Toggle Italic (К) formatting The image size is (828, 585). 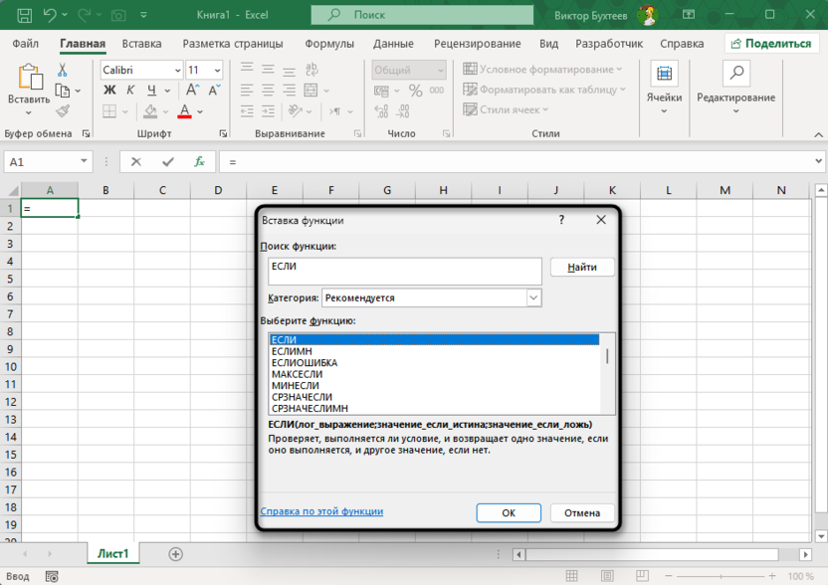tap(130, 91)
